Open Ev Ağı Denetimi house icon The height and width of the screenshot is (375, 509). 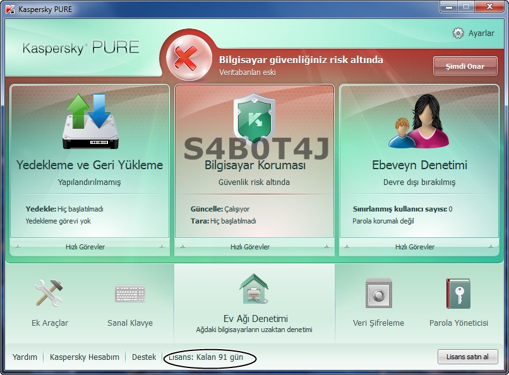[x=254, y=289]
